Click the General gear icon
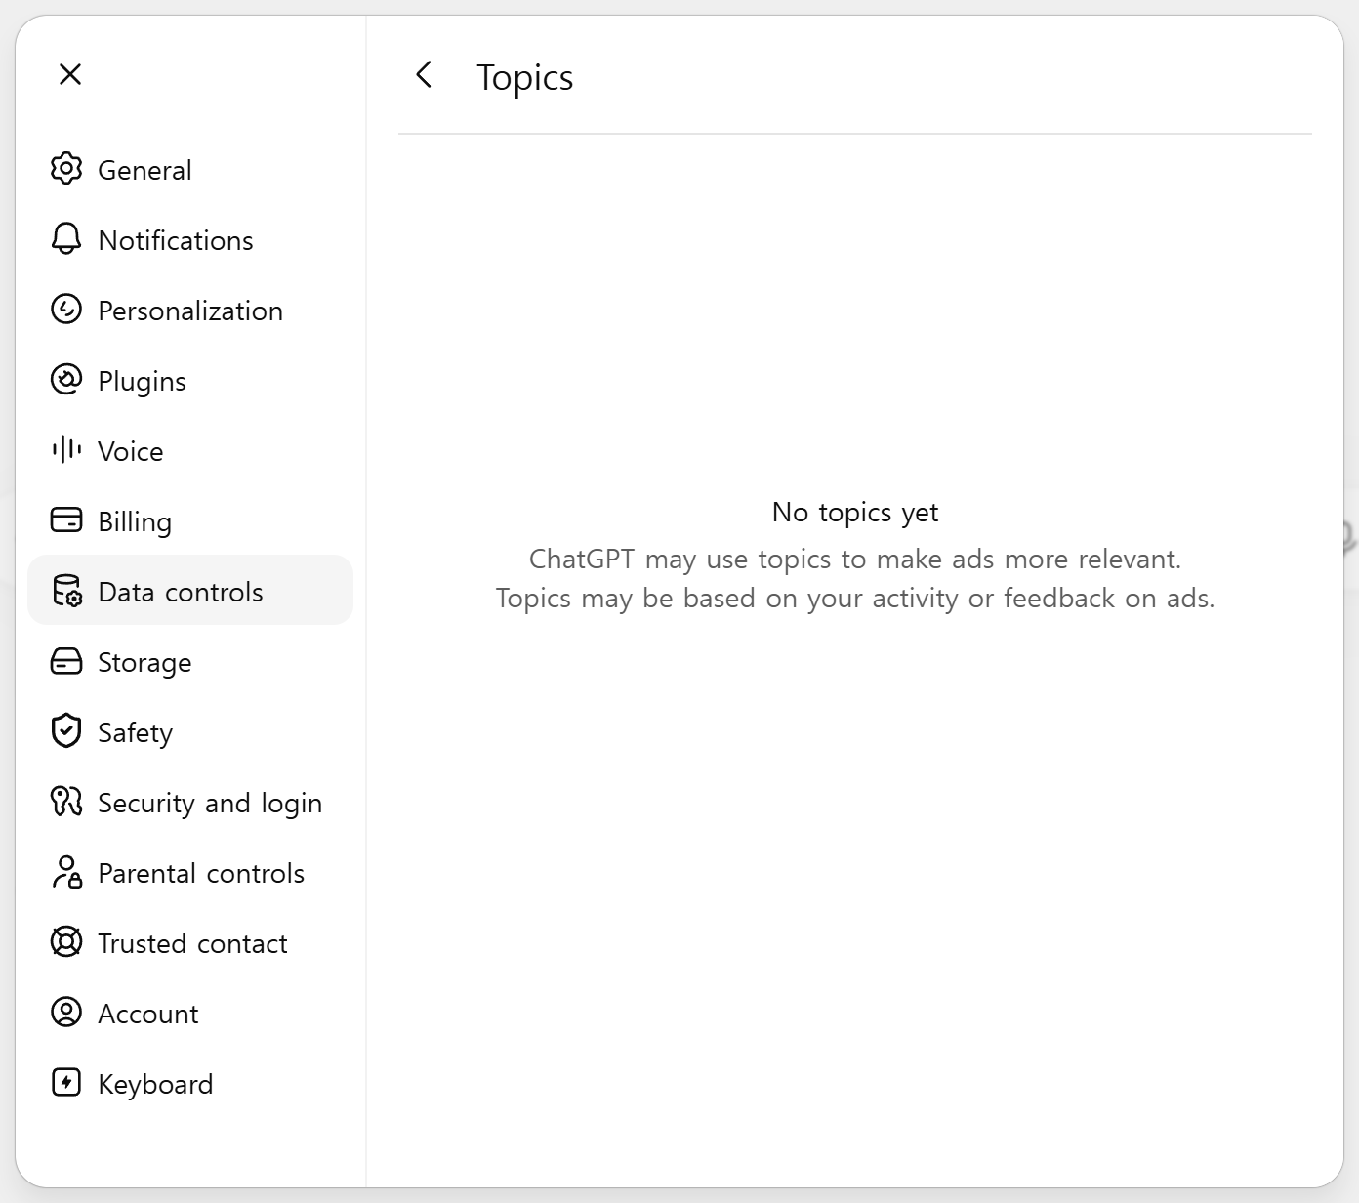Viewport: 1359px width, 1203px height. click(x=66, y=169)
